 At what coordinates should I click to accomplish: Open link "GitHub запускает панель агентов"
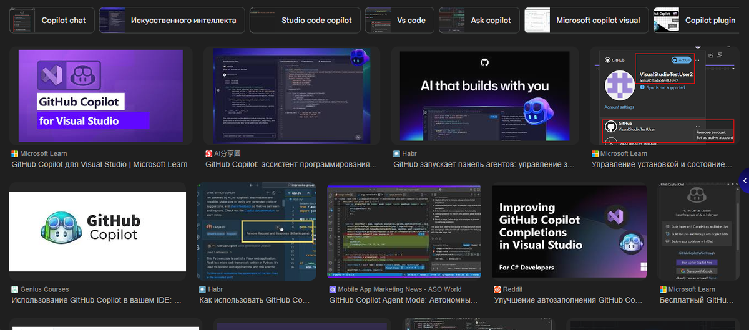pyautogui.click(x=484, y=165)
